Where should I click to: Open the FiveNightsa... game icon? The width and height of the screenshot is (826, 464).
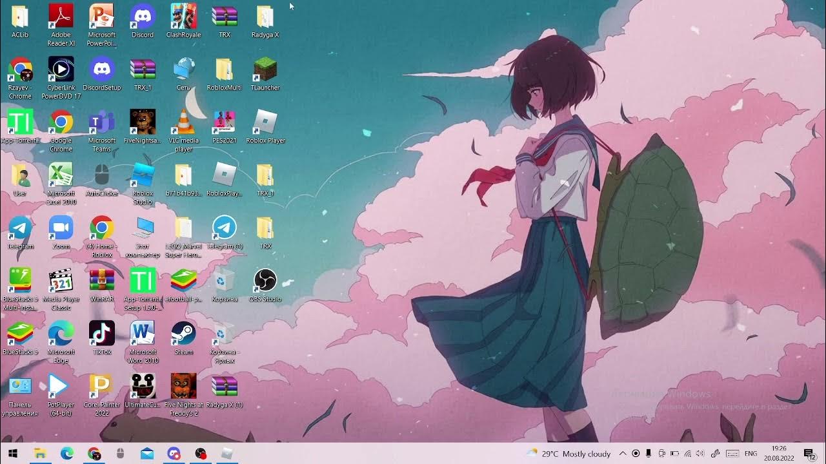pos(143,127)
